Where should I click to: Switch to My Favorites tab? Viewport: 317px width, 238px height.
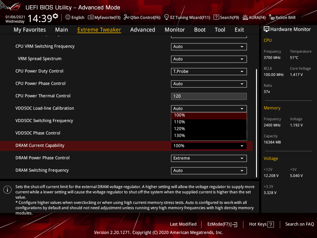[x=30, y=30]
